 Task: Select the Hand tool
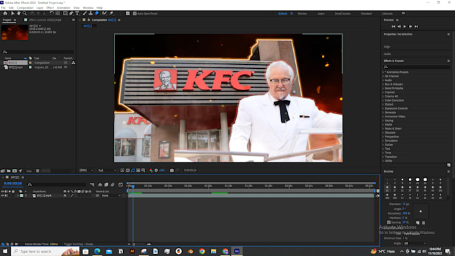(19, 13)
